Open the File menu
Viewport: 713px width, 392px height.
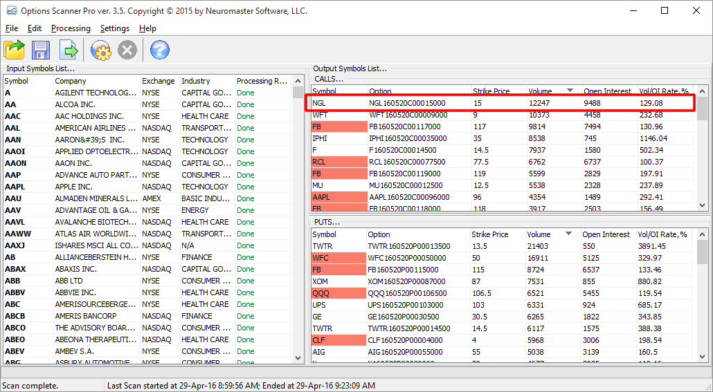coord(12,28)
